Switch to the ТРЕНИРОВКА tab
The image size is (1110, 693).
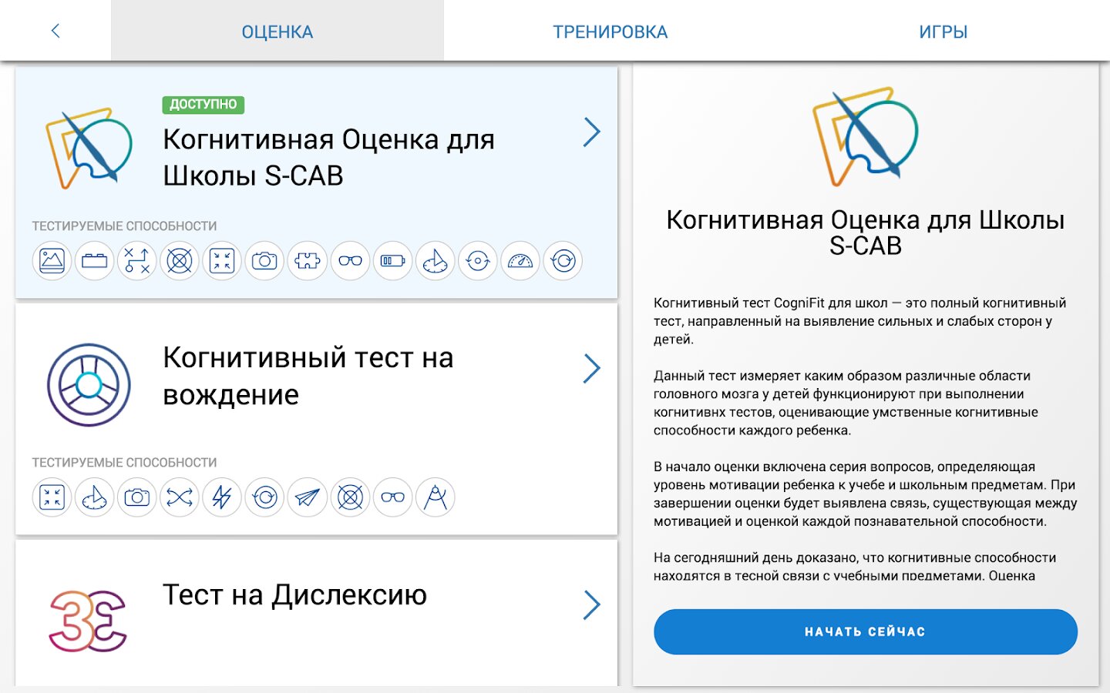[x=610, y=32]
